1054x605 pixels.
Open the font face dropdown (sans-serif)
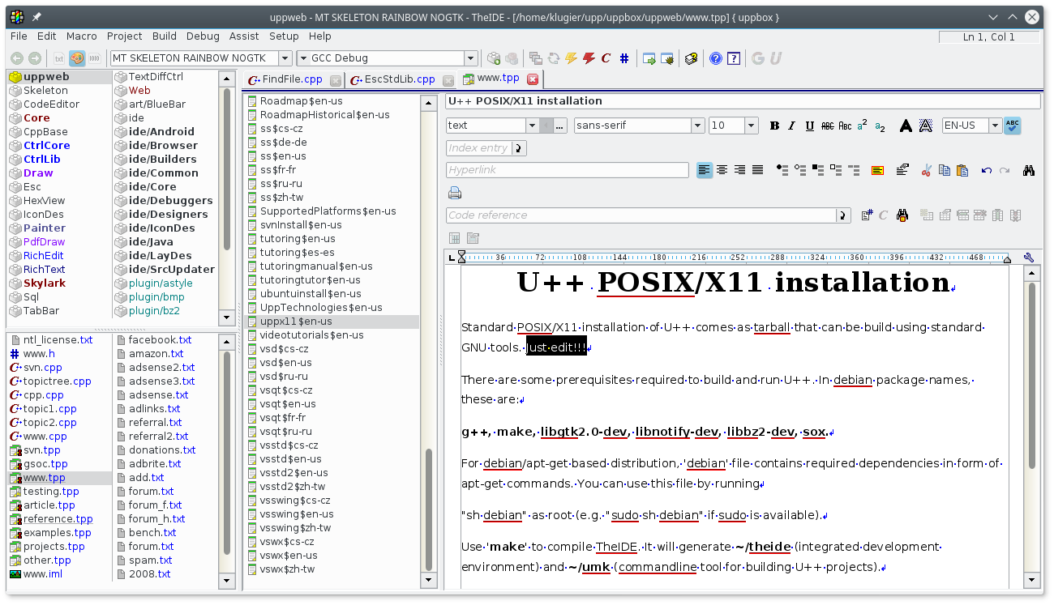point(697,126)
